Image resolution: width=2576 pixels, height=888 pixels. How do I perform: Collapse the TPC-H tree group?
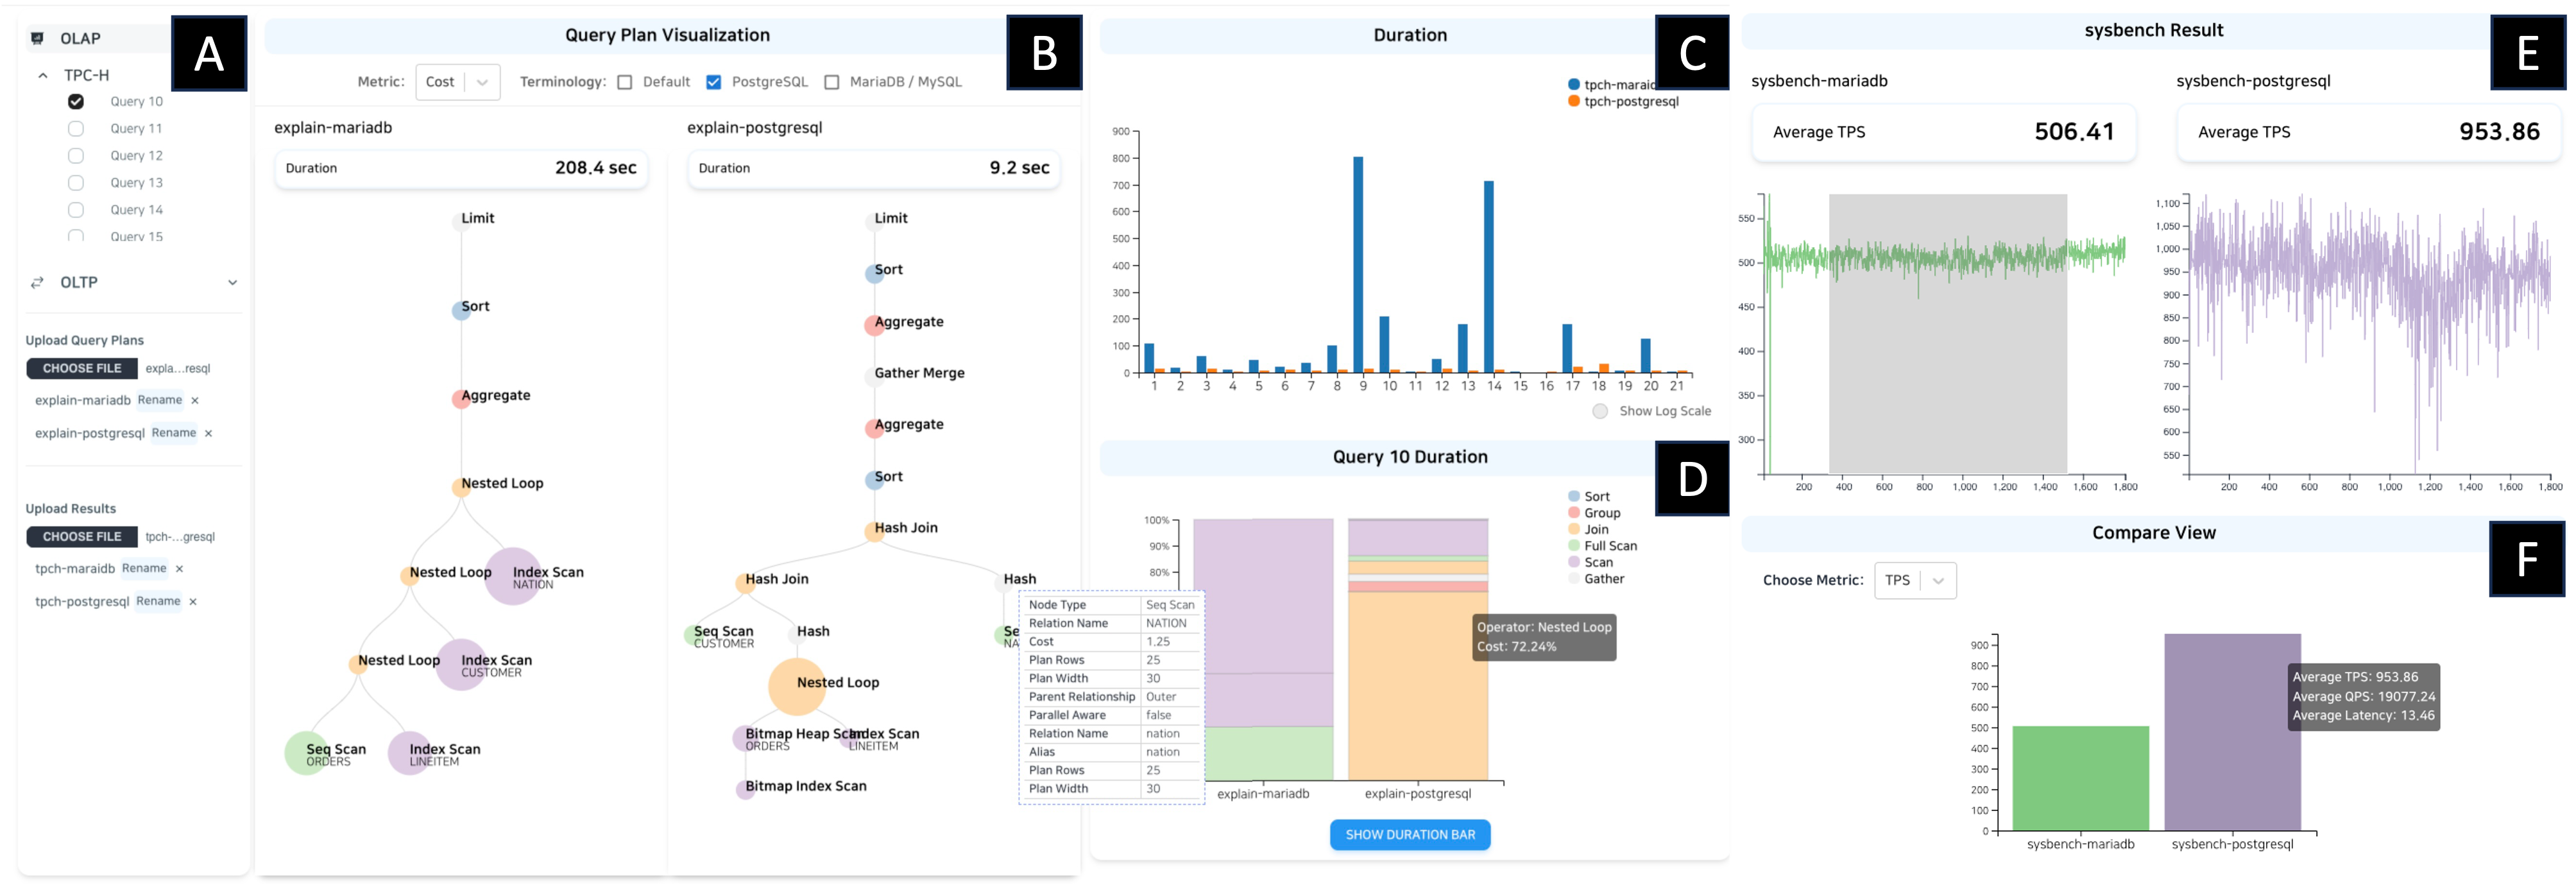pos(43,75)
